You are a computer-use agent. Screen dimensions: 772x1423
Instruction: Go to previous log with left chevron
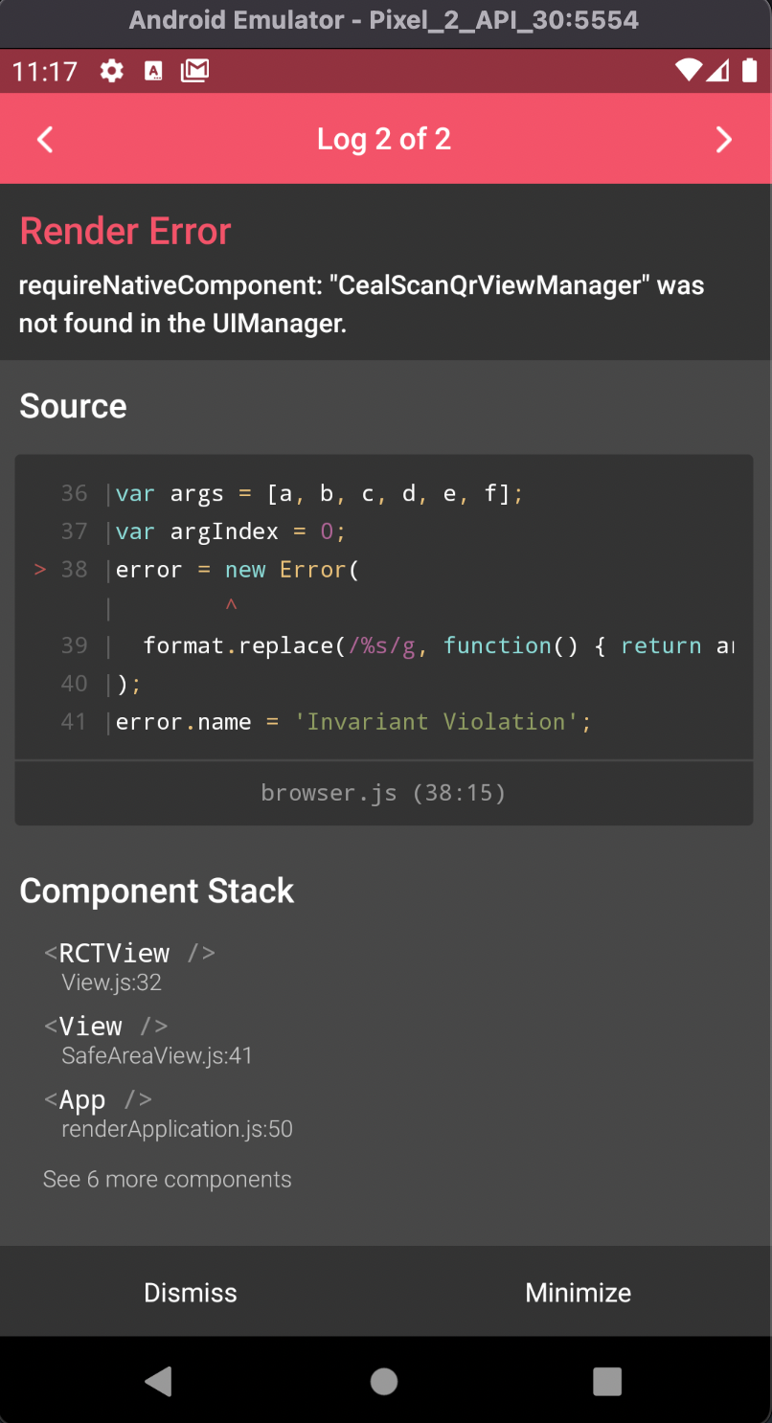(44, 139)
